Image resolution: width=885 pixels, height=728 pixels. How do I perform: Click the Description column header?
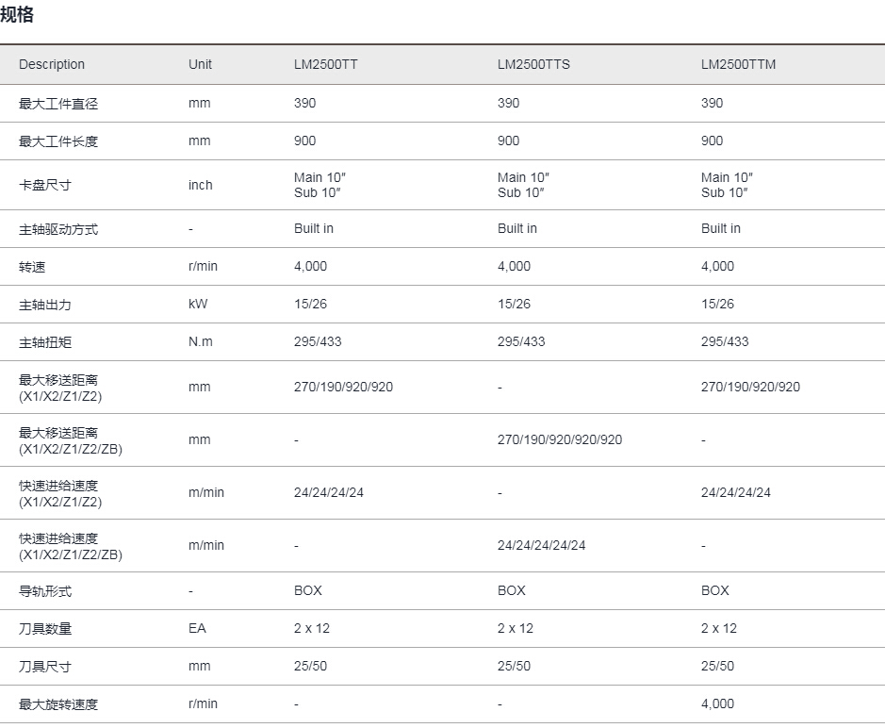[52, 64]
